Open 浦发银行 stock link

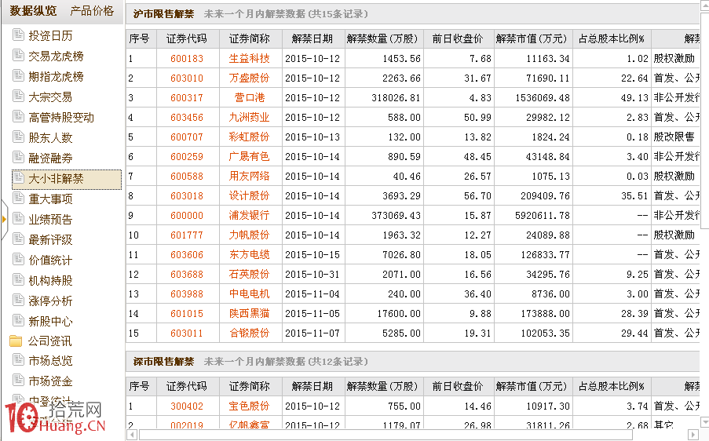pyautogui.click(x=249, y=215)
